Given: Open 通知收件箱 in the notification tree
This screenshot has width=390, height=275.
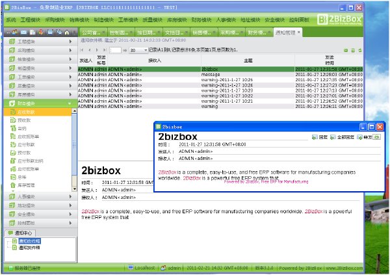Looking at the screenshot, I should coord(29,241).
